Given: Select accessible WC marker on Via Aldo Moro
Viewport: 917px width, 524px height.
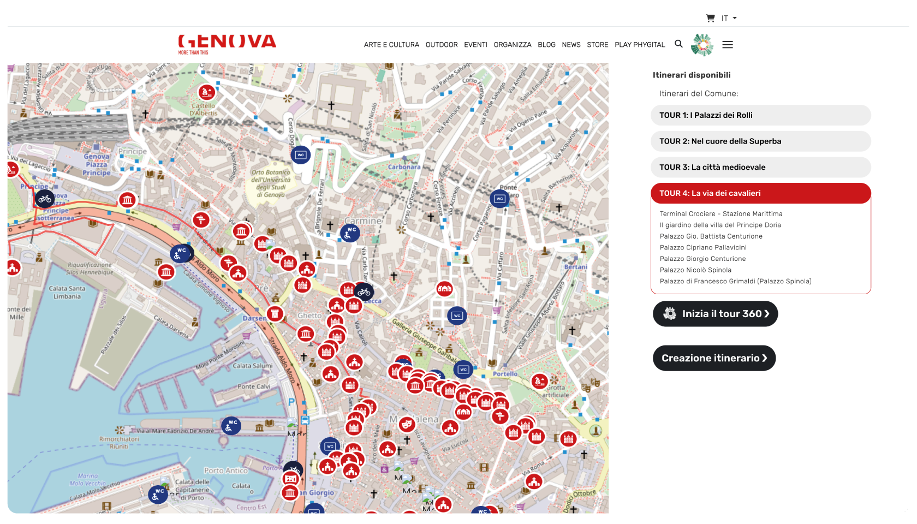Looking at the screenshot, I should pos(180,254).
